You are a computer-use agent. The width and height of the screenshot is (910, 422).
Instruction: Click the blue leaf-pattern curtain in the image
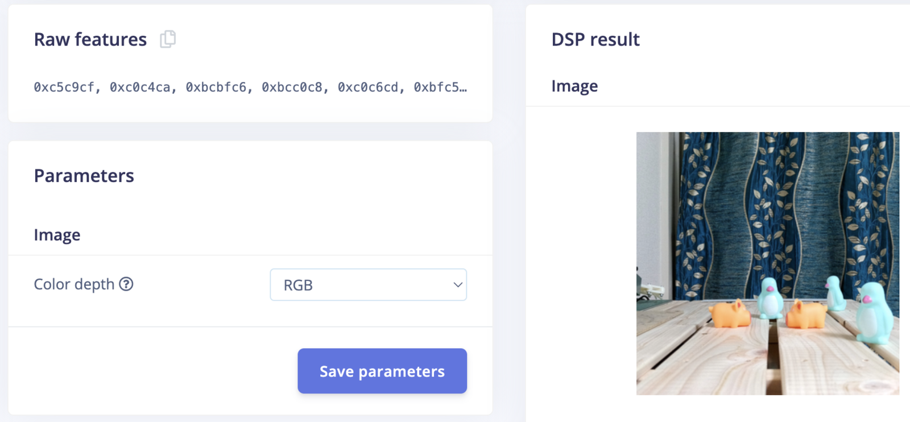click(785, 210)
